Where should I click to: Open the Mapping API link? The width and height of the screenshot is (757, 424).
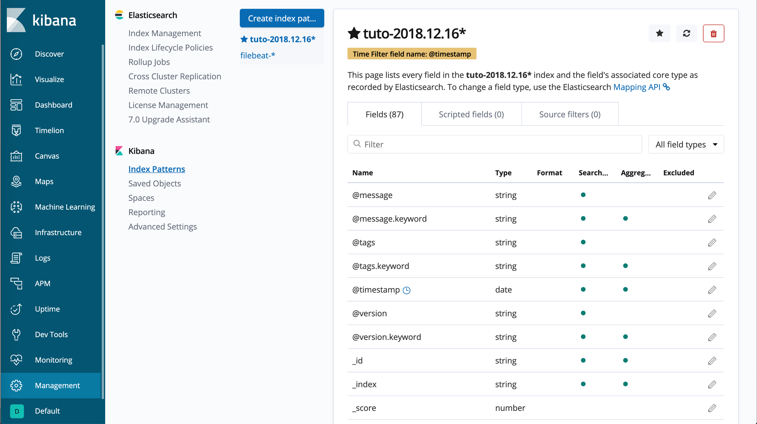637,87
